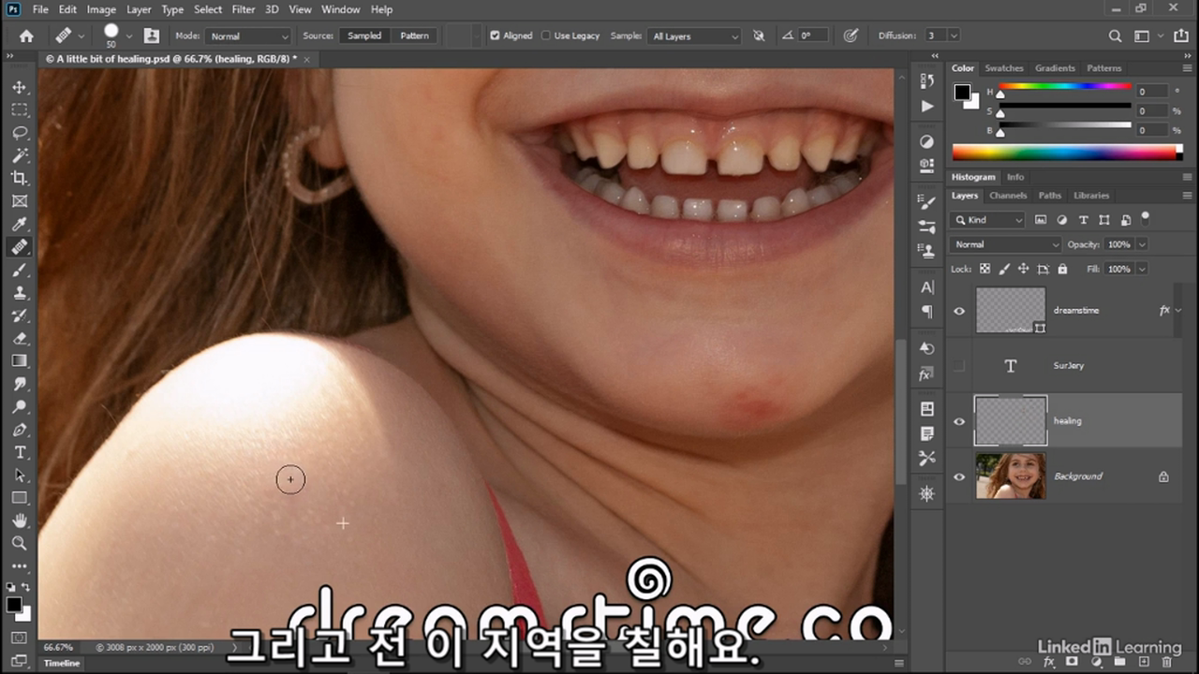Open the Mode dropdown set to Normal
The width and height of the screenshot is (1199, 674).
click(x=248, y=36)
